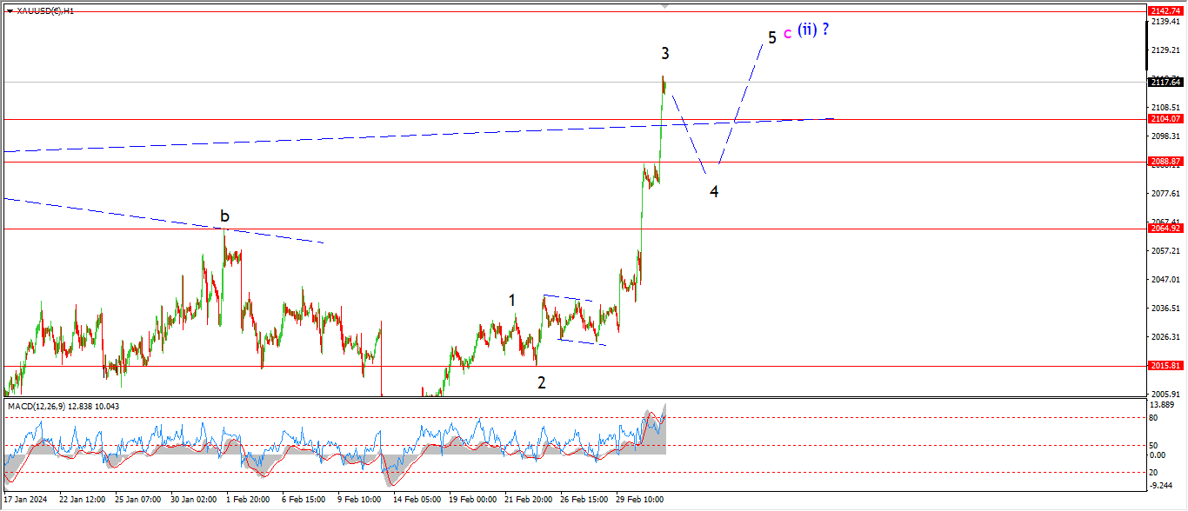The image size is (1188, 511).
Task: Select the wave label 4 text
Action: pos(714,192)
